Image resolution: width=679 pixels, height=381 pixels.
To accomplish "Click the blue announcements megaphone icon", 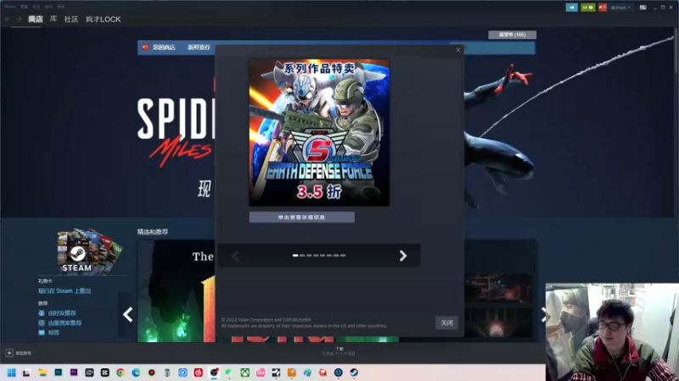I will point(571,8).
